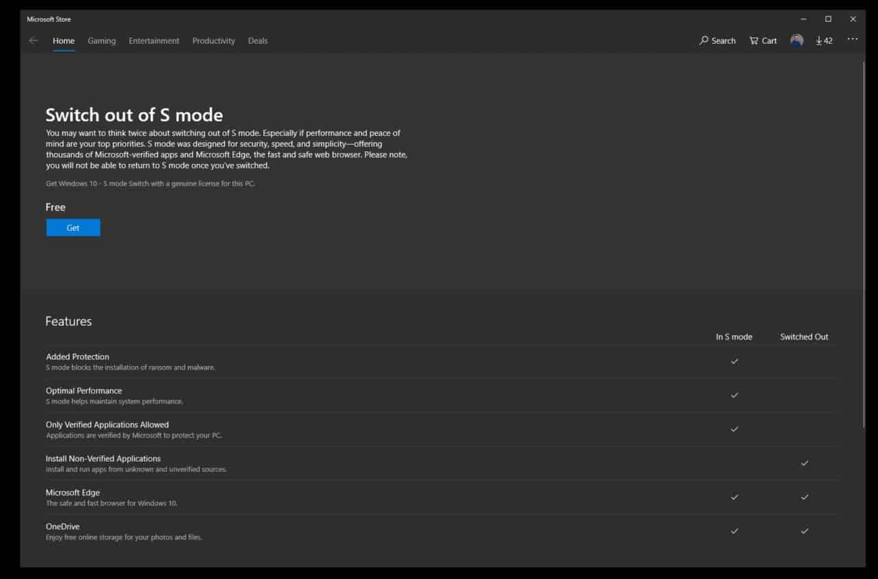Click 'Applications are verified by Microsoft' description

point(134,435)
